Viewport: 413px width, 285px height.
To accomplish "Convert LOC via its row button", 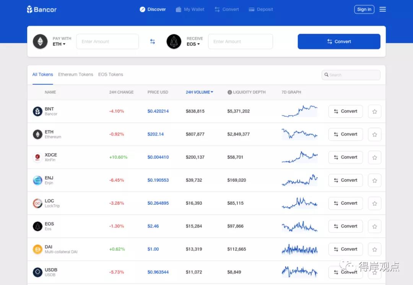I will (346, 203).
